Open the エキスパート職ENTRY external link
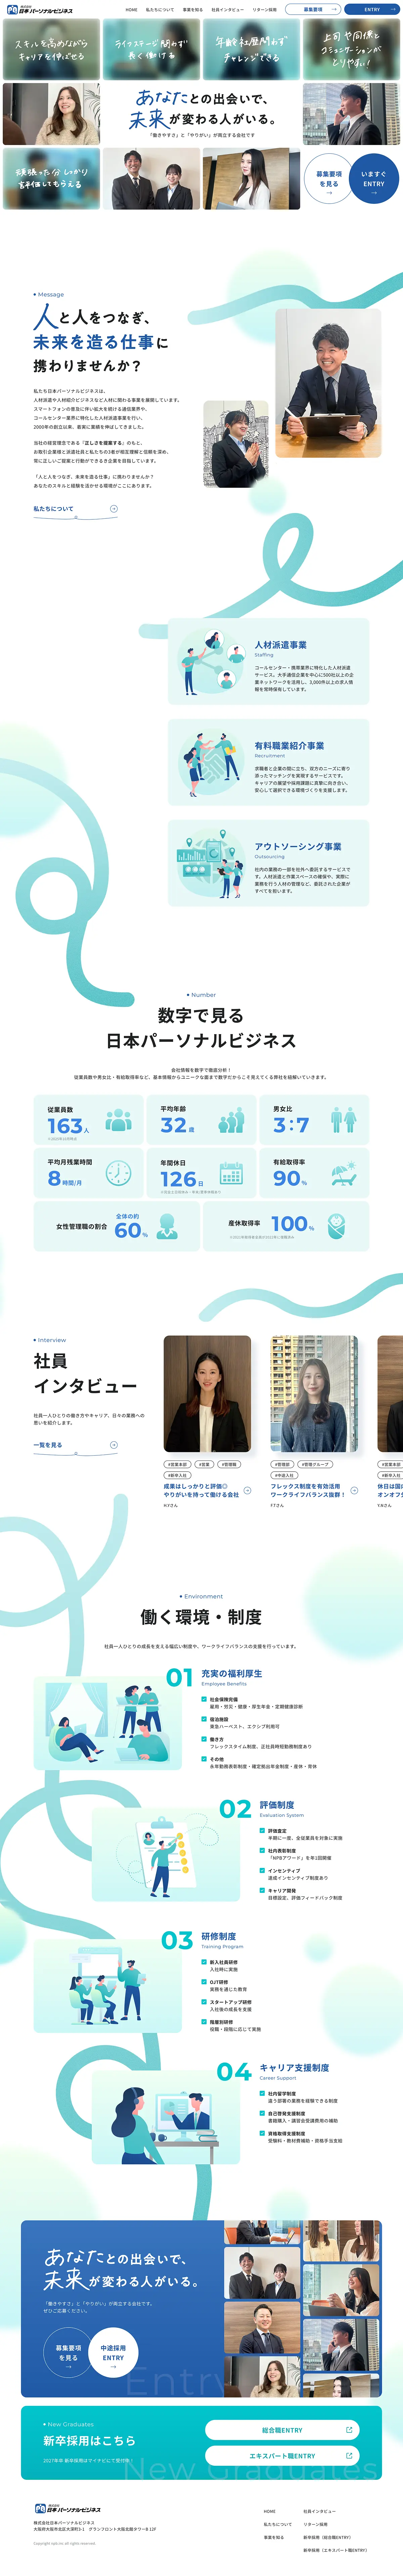Viewport: 403px width, 2576px height. [x=282, y=2455]
